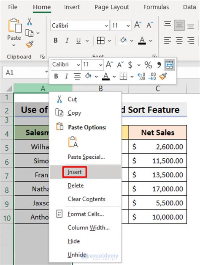Choose Delete in the context menu
The image size is (200, 265).
pos(85,185)
